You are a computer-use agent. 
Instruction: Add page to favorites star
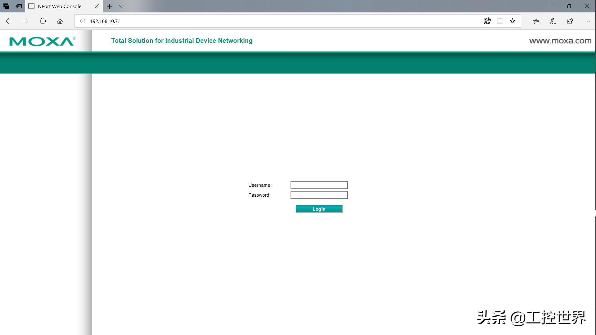point(512,21)
